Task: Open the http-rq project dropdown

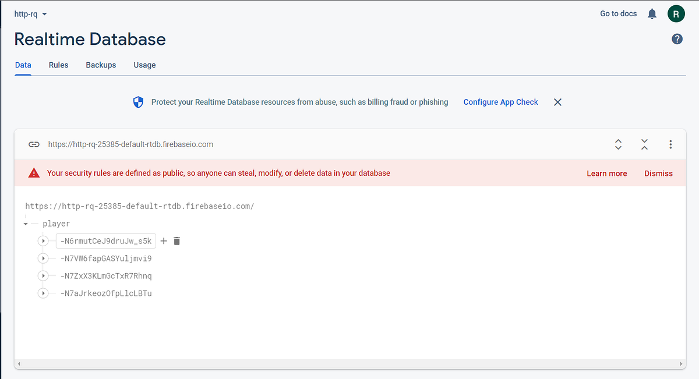Action: [x=31, y=13]
